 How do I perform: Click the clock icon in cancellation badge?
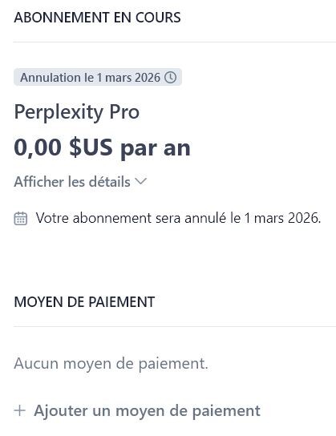coord(171,77)
